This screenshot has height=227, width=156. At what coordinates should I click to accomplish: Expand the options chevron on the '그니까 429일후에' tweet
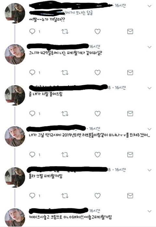click(149, 47)
